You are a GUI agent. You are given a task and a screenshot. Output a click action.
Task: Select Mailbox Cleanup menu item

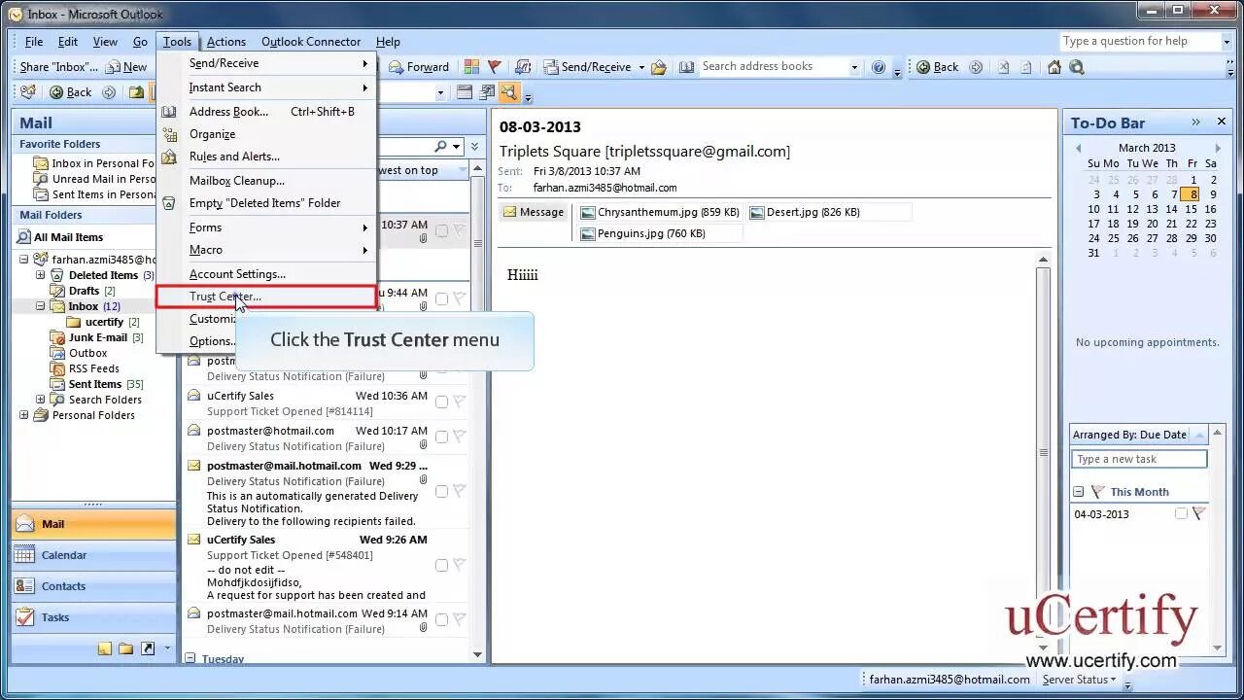click(x=267, y=181)
